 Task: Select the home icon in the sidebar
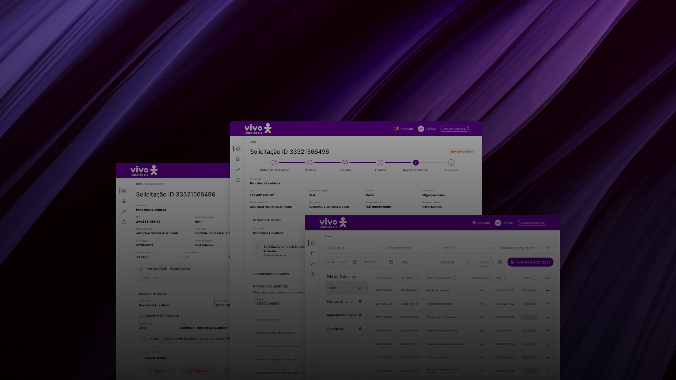(313, 243)
